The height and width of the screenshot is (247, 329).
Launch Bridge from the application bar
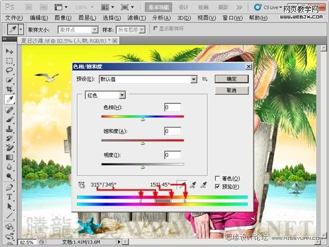click(x=29, y=7)
